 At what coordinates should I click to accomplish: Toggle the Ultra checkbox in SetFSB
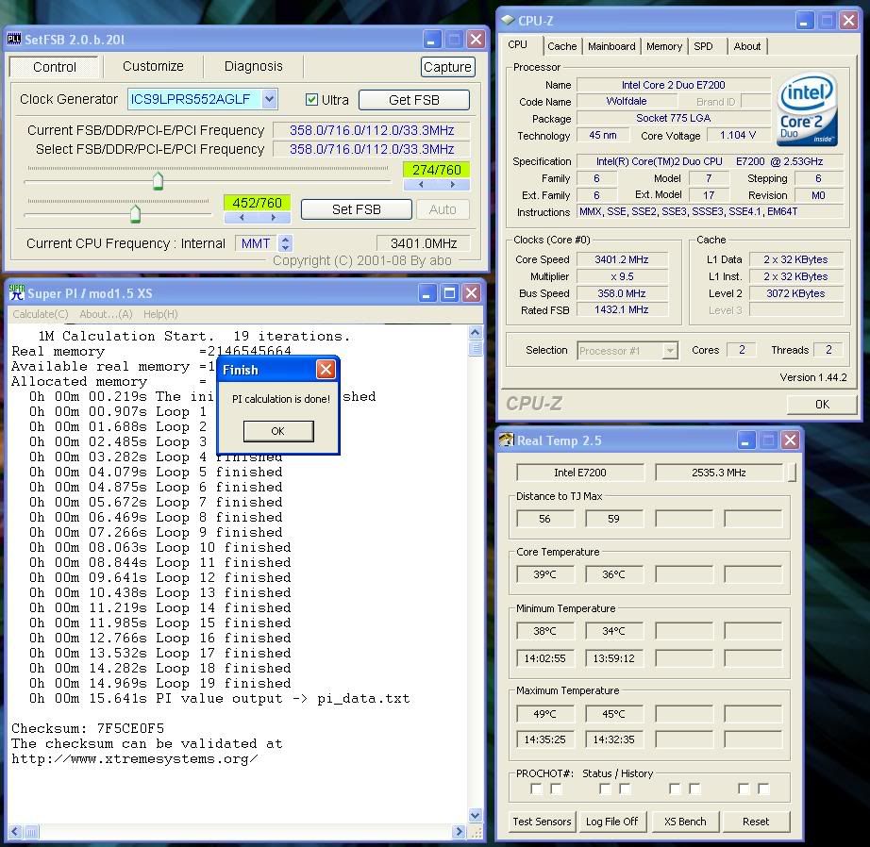311,99
